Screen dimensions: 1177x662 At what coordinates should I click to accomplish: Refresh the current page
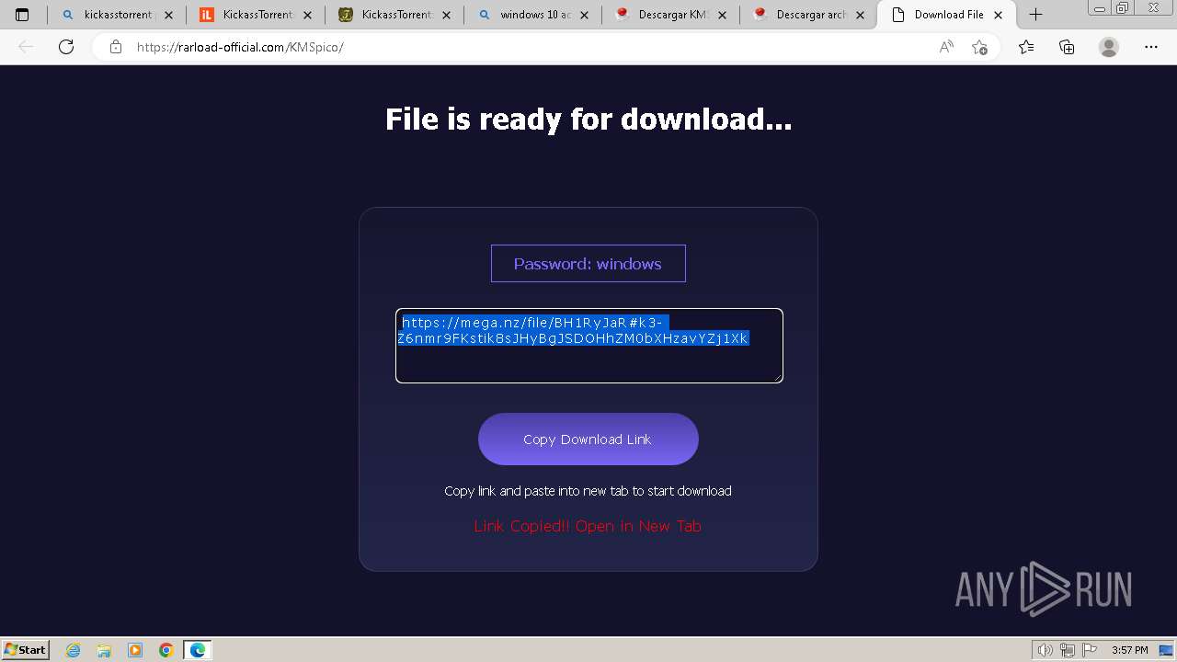66,47
